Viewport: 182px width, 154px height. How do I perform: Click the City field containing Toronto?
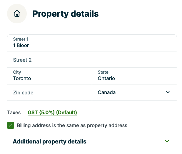[49, 76]
